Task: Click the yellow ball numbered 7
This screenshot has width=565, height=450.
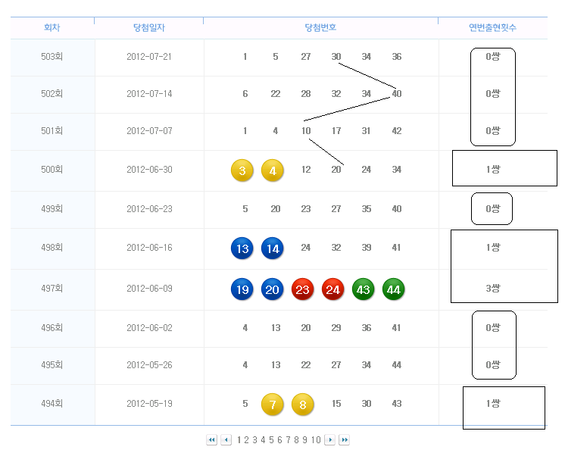Action: pos(273,405)
